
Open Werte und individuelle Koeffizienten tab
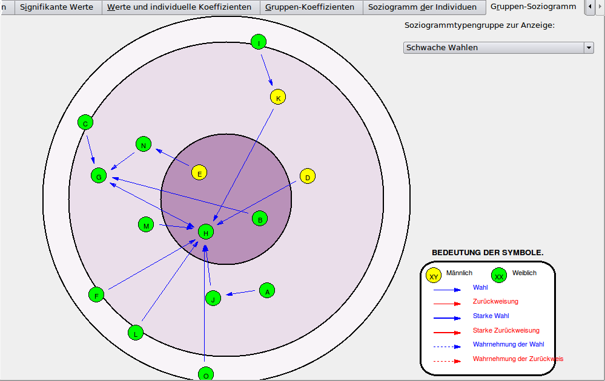(x=179, y=7)
